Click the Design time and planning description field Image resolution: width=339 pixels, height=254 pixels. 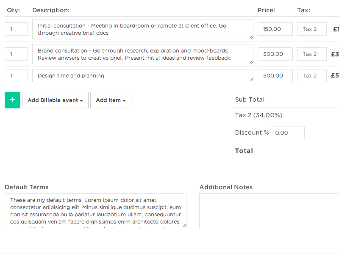click(143, 75)
